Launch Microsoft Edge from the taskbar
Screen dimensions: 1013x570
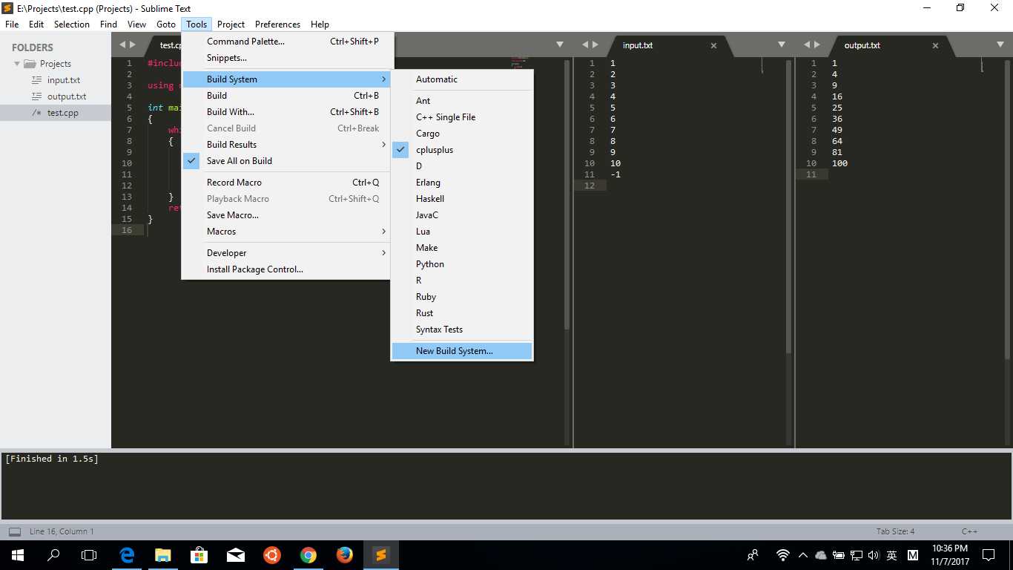coord(127,555)
